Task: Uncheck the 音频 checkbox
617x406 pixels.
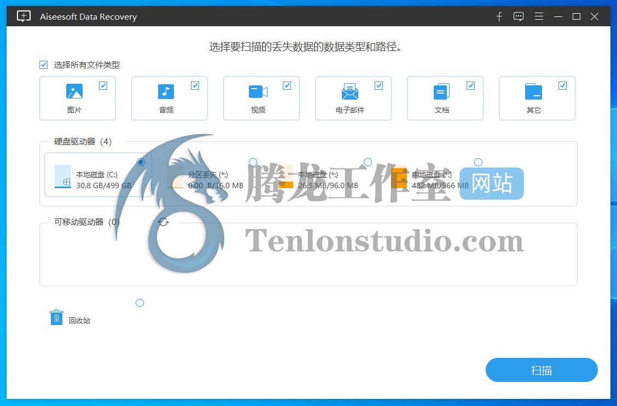Action: [195, 85]
